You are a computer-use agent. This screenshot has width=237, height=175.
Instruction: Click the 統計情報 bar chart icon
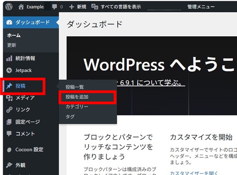click(x=9, y=58)
